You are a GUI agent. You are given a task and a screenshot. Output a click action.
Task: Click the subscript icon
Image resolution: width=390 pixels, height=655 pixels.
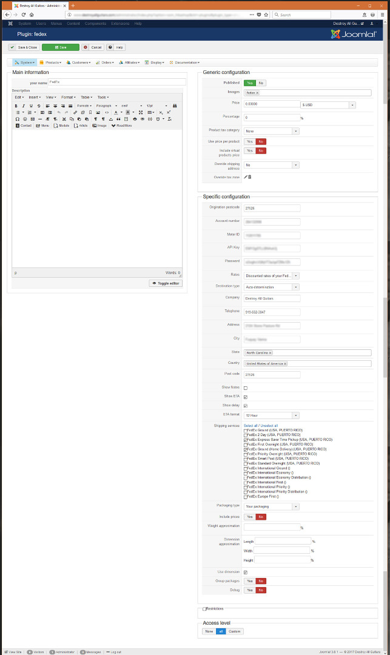click(161, 112)
